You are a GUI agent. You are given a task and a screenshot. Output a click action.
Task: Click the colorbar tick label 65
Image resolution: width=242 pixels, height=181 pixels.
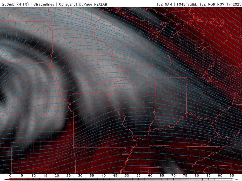click(162, 176)
